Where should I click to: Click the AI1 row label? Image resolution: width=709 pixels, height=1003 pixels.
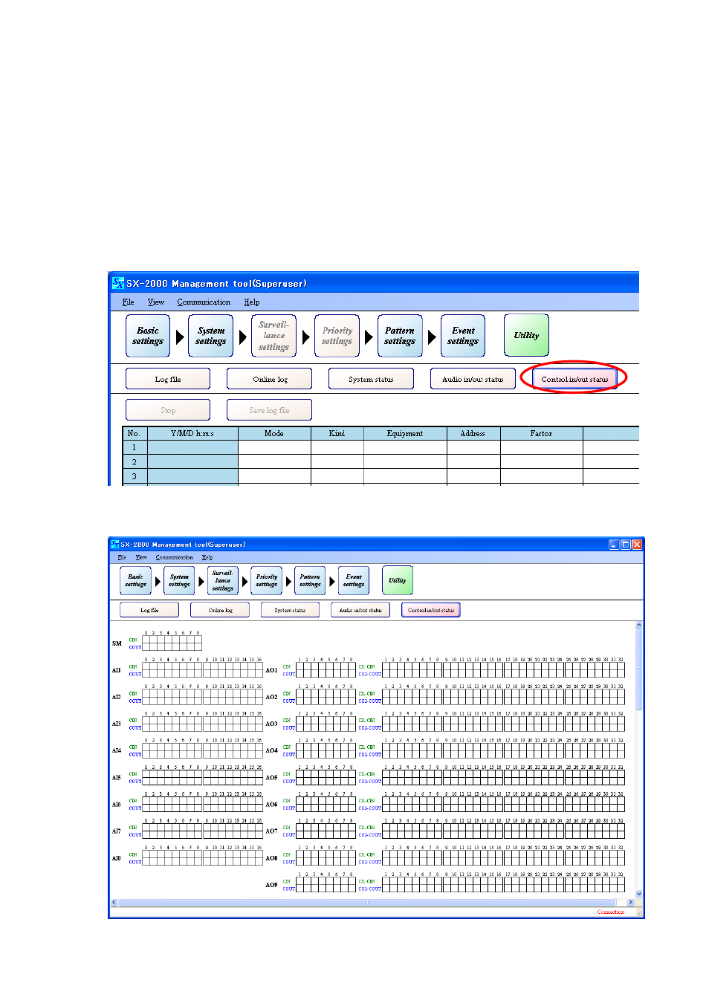117,670
